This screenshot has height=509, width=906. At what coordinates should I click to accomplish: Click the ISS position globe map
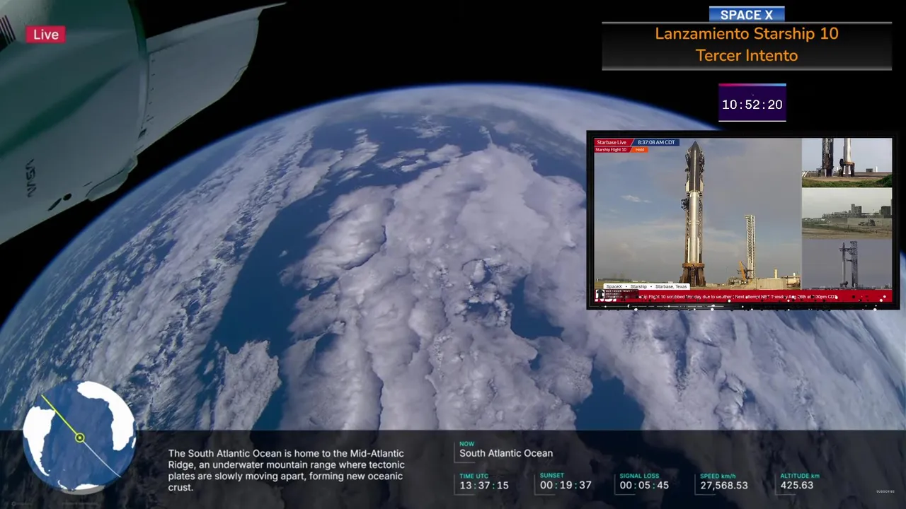[79, 437]
